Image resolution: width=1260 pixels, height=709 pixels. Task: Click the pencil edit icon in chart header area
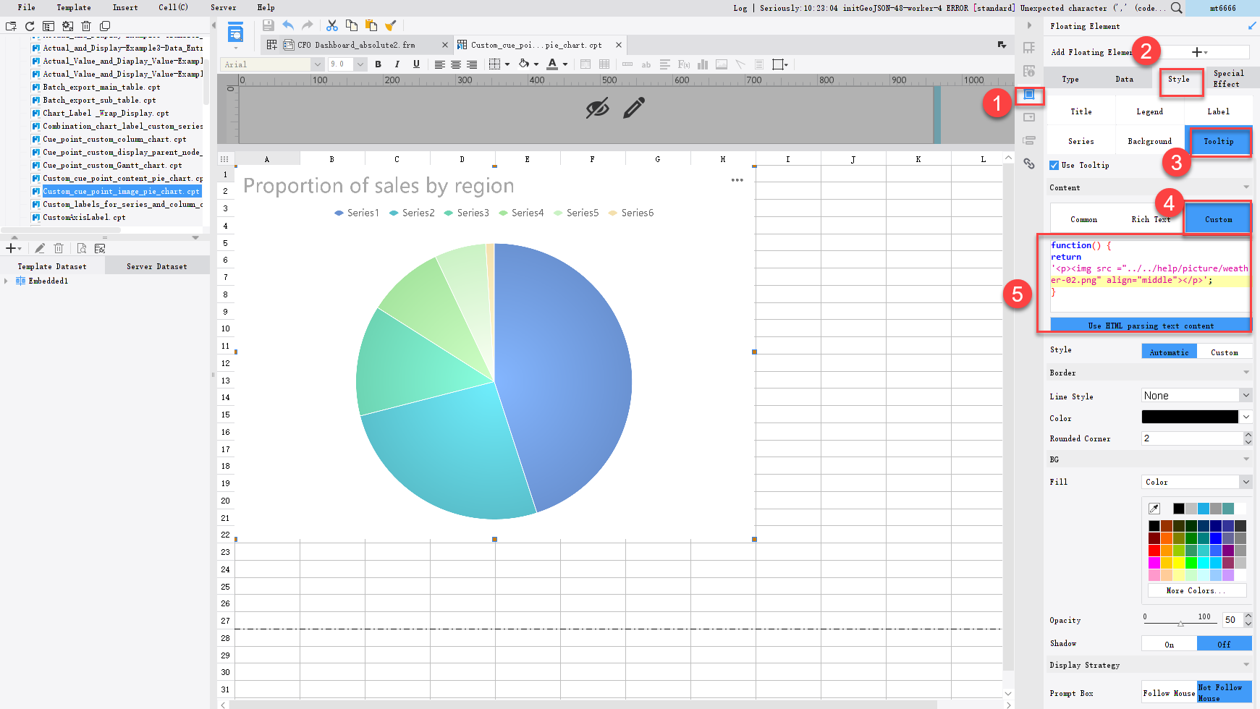coord(634,109)
